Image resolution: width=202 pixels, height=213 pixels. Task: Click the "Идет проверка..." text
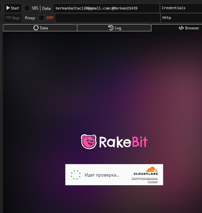(x=102, y=175)
